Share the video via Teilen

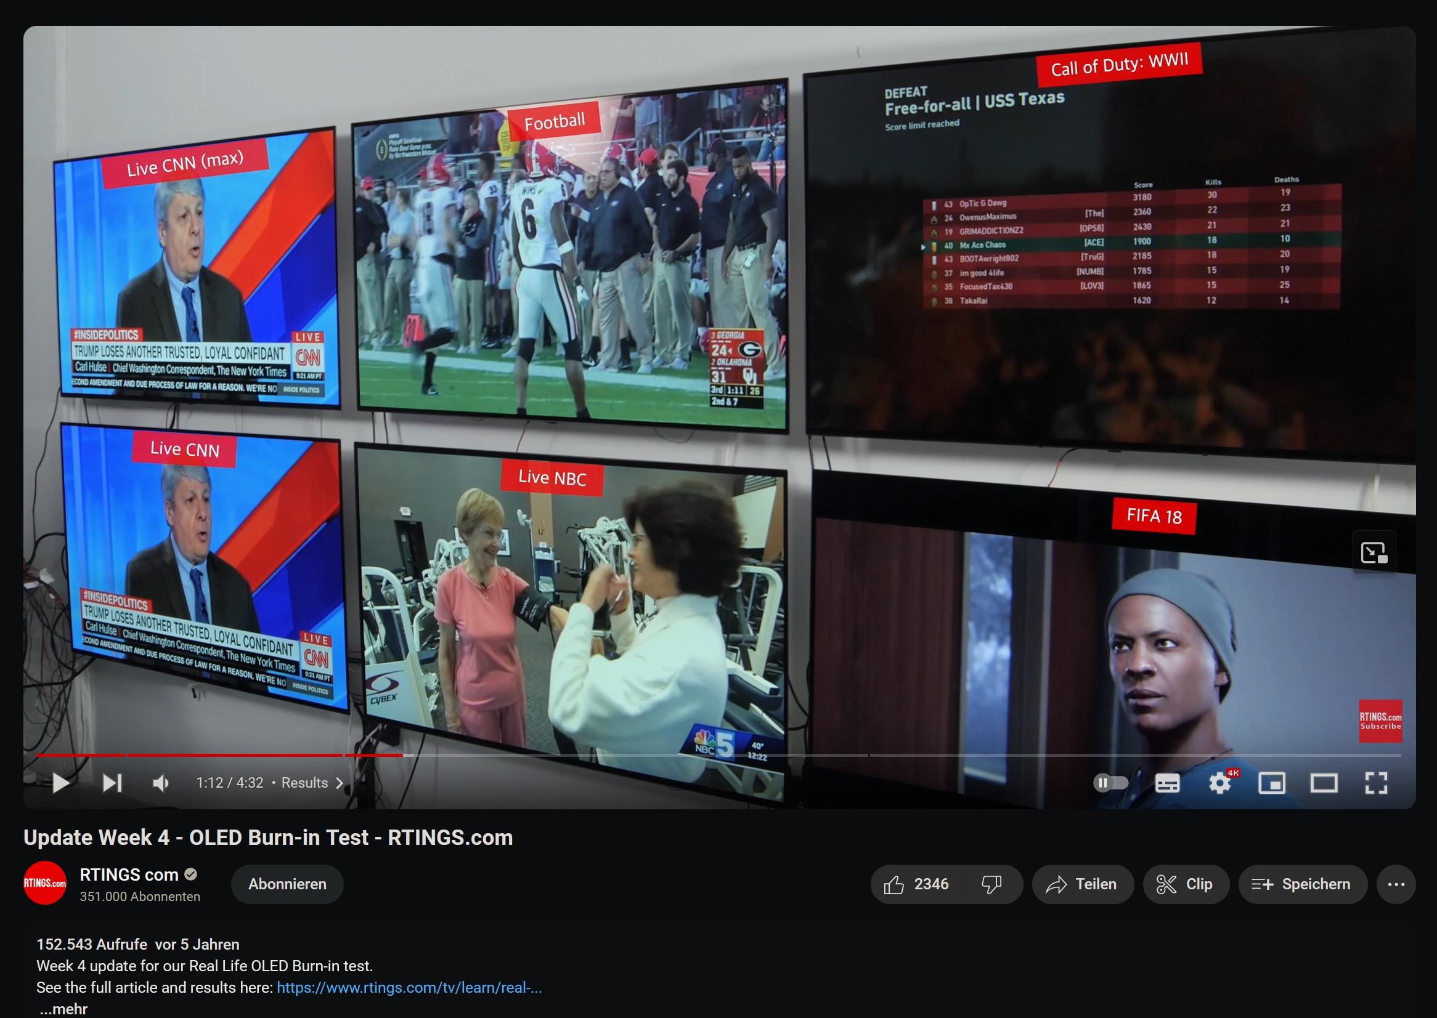click(1083, 884)
